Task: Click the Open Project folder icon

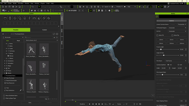Action: (6, 7)
